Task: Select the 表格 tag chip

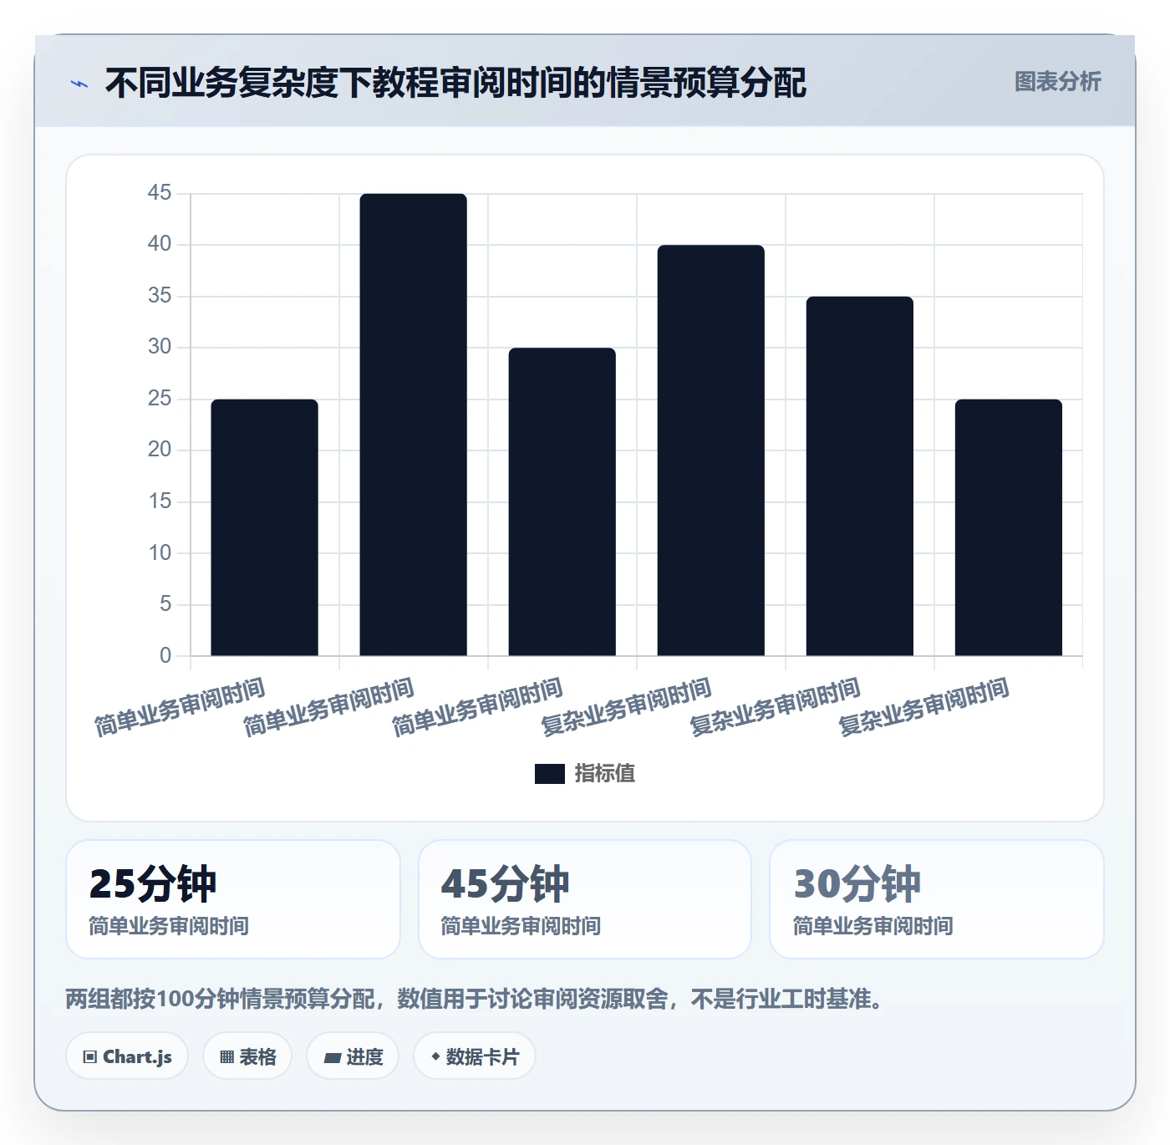Action: coord(247,1056)
